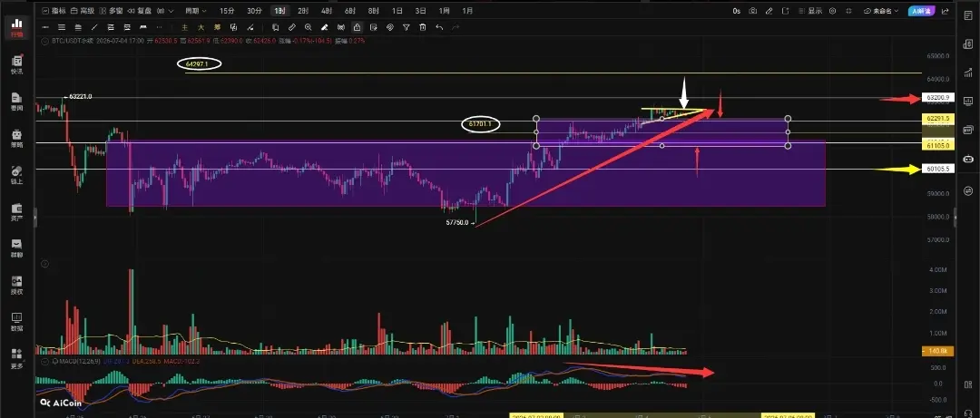This screenshot has width=980, height=418.
Task: Open the 策略 strategy robot icon
Action: pyautogui.click(x=17, y=138)
